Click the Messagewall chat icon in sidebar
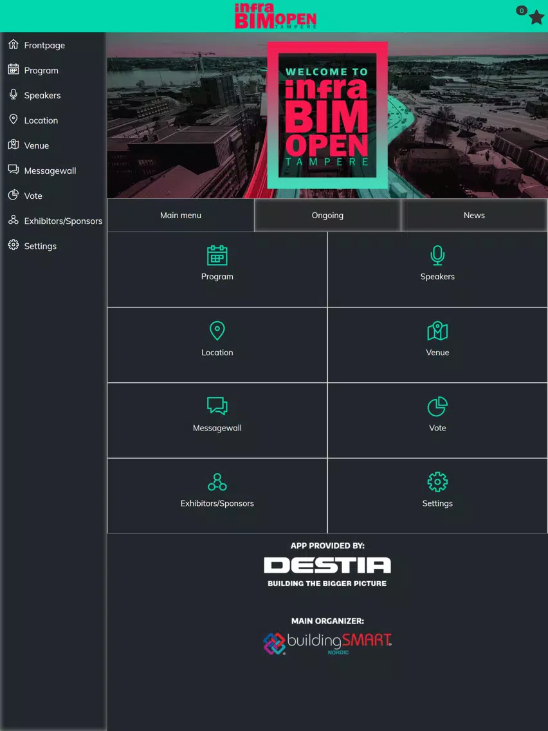 click(14, 170)
